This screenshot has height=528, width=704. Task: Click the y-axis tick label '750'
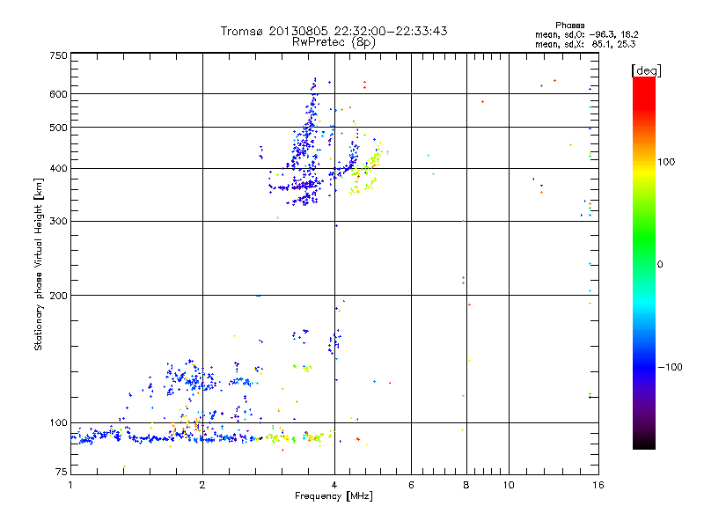(x=58, y=55)
